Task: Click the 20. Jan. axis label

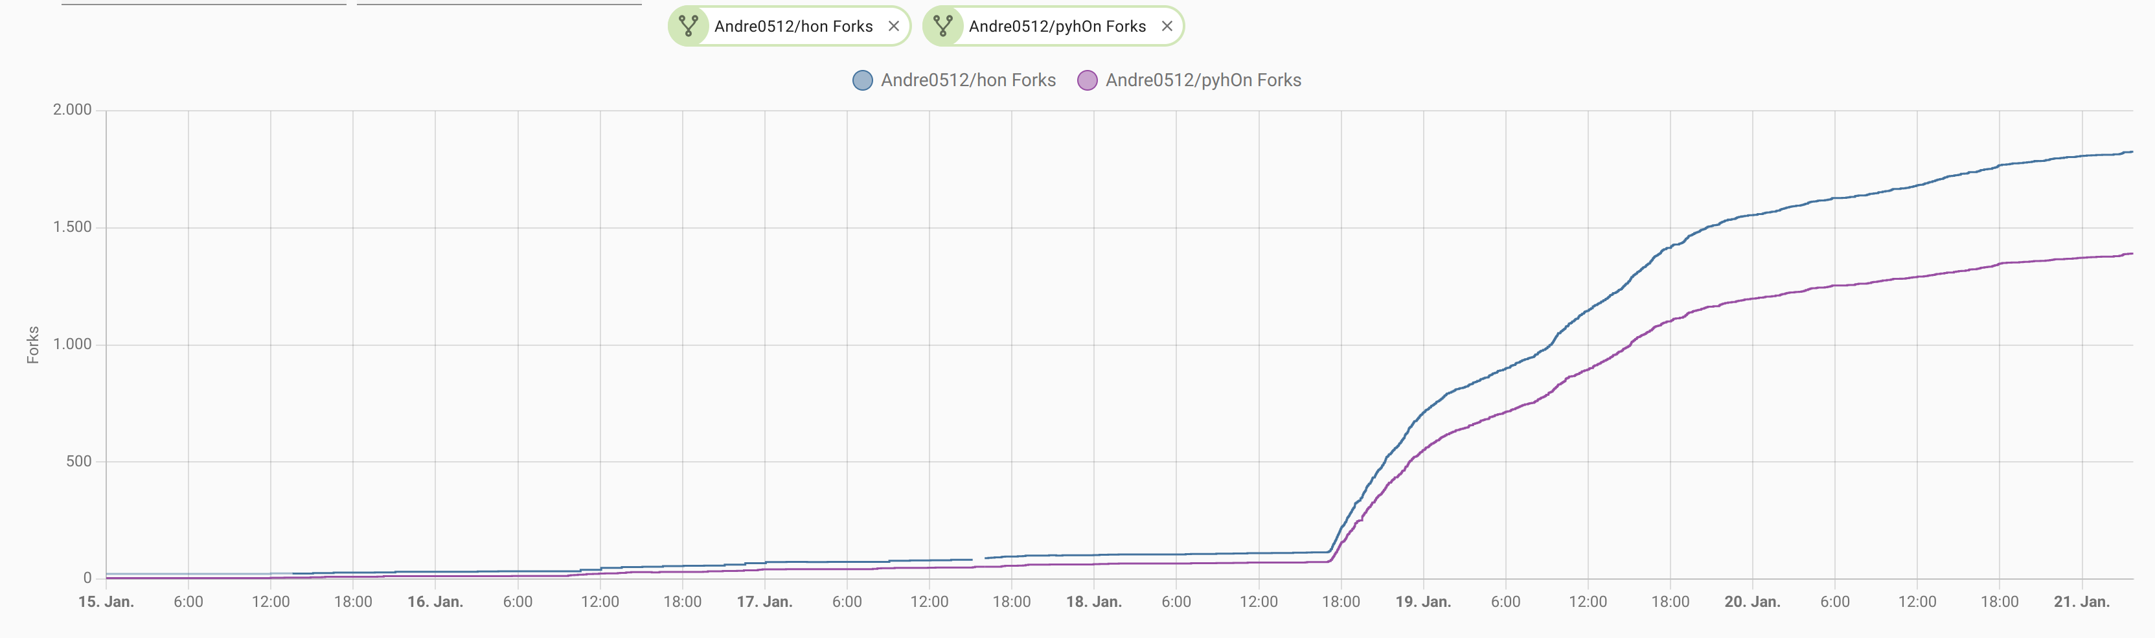Action: tap(1753, 602)
